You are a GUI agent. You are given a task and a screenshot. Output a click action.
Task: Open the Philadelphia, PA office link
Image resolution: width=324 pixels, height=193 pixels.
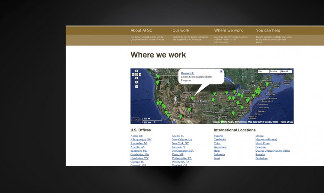coord(182,158)
